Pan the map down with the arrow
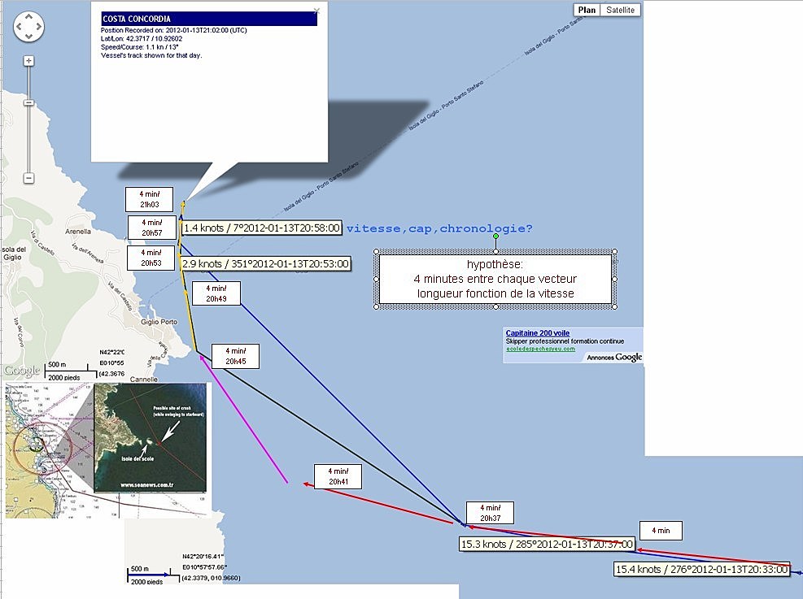Viewport: 803px width, 599px height. pyautogui.click(x=28, y=37)
